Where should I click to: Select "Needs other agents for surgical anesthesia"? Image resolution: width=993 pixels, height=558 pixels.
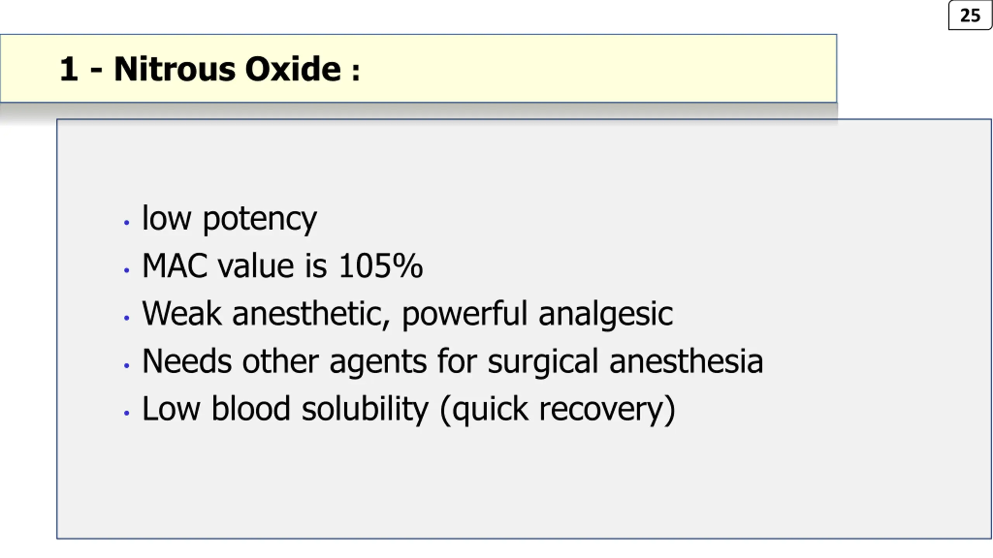(453, 362)
